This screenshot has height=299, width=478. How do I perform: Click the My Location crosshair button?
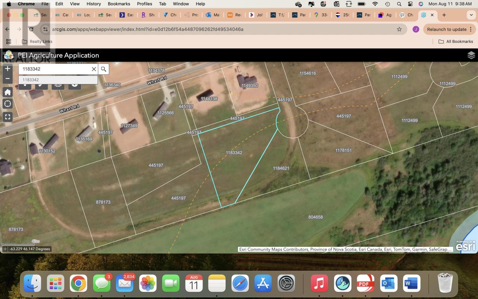click(x=8, y=104)
